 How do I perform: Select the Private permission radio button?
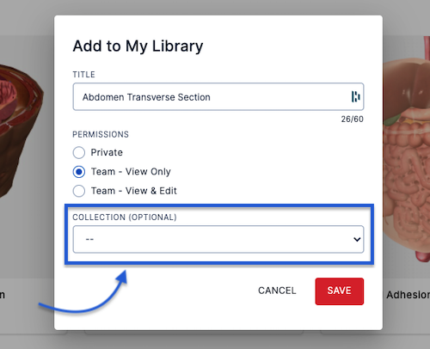tap(79, 152)
